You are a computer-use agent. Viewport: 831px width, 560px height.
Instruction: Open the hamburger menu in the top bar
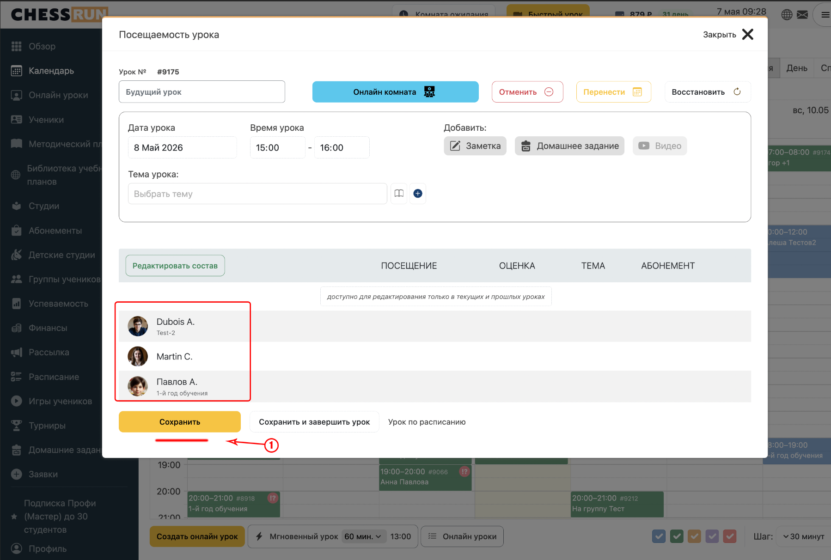click(x=825, y=15)
